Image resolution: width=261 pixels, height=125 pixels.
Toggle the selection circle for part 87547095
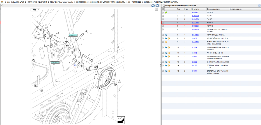tap(163, 35)
